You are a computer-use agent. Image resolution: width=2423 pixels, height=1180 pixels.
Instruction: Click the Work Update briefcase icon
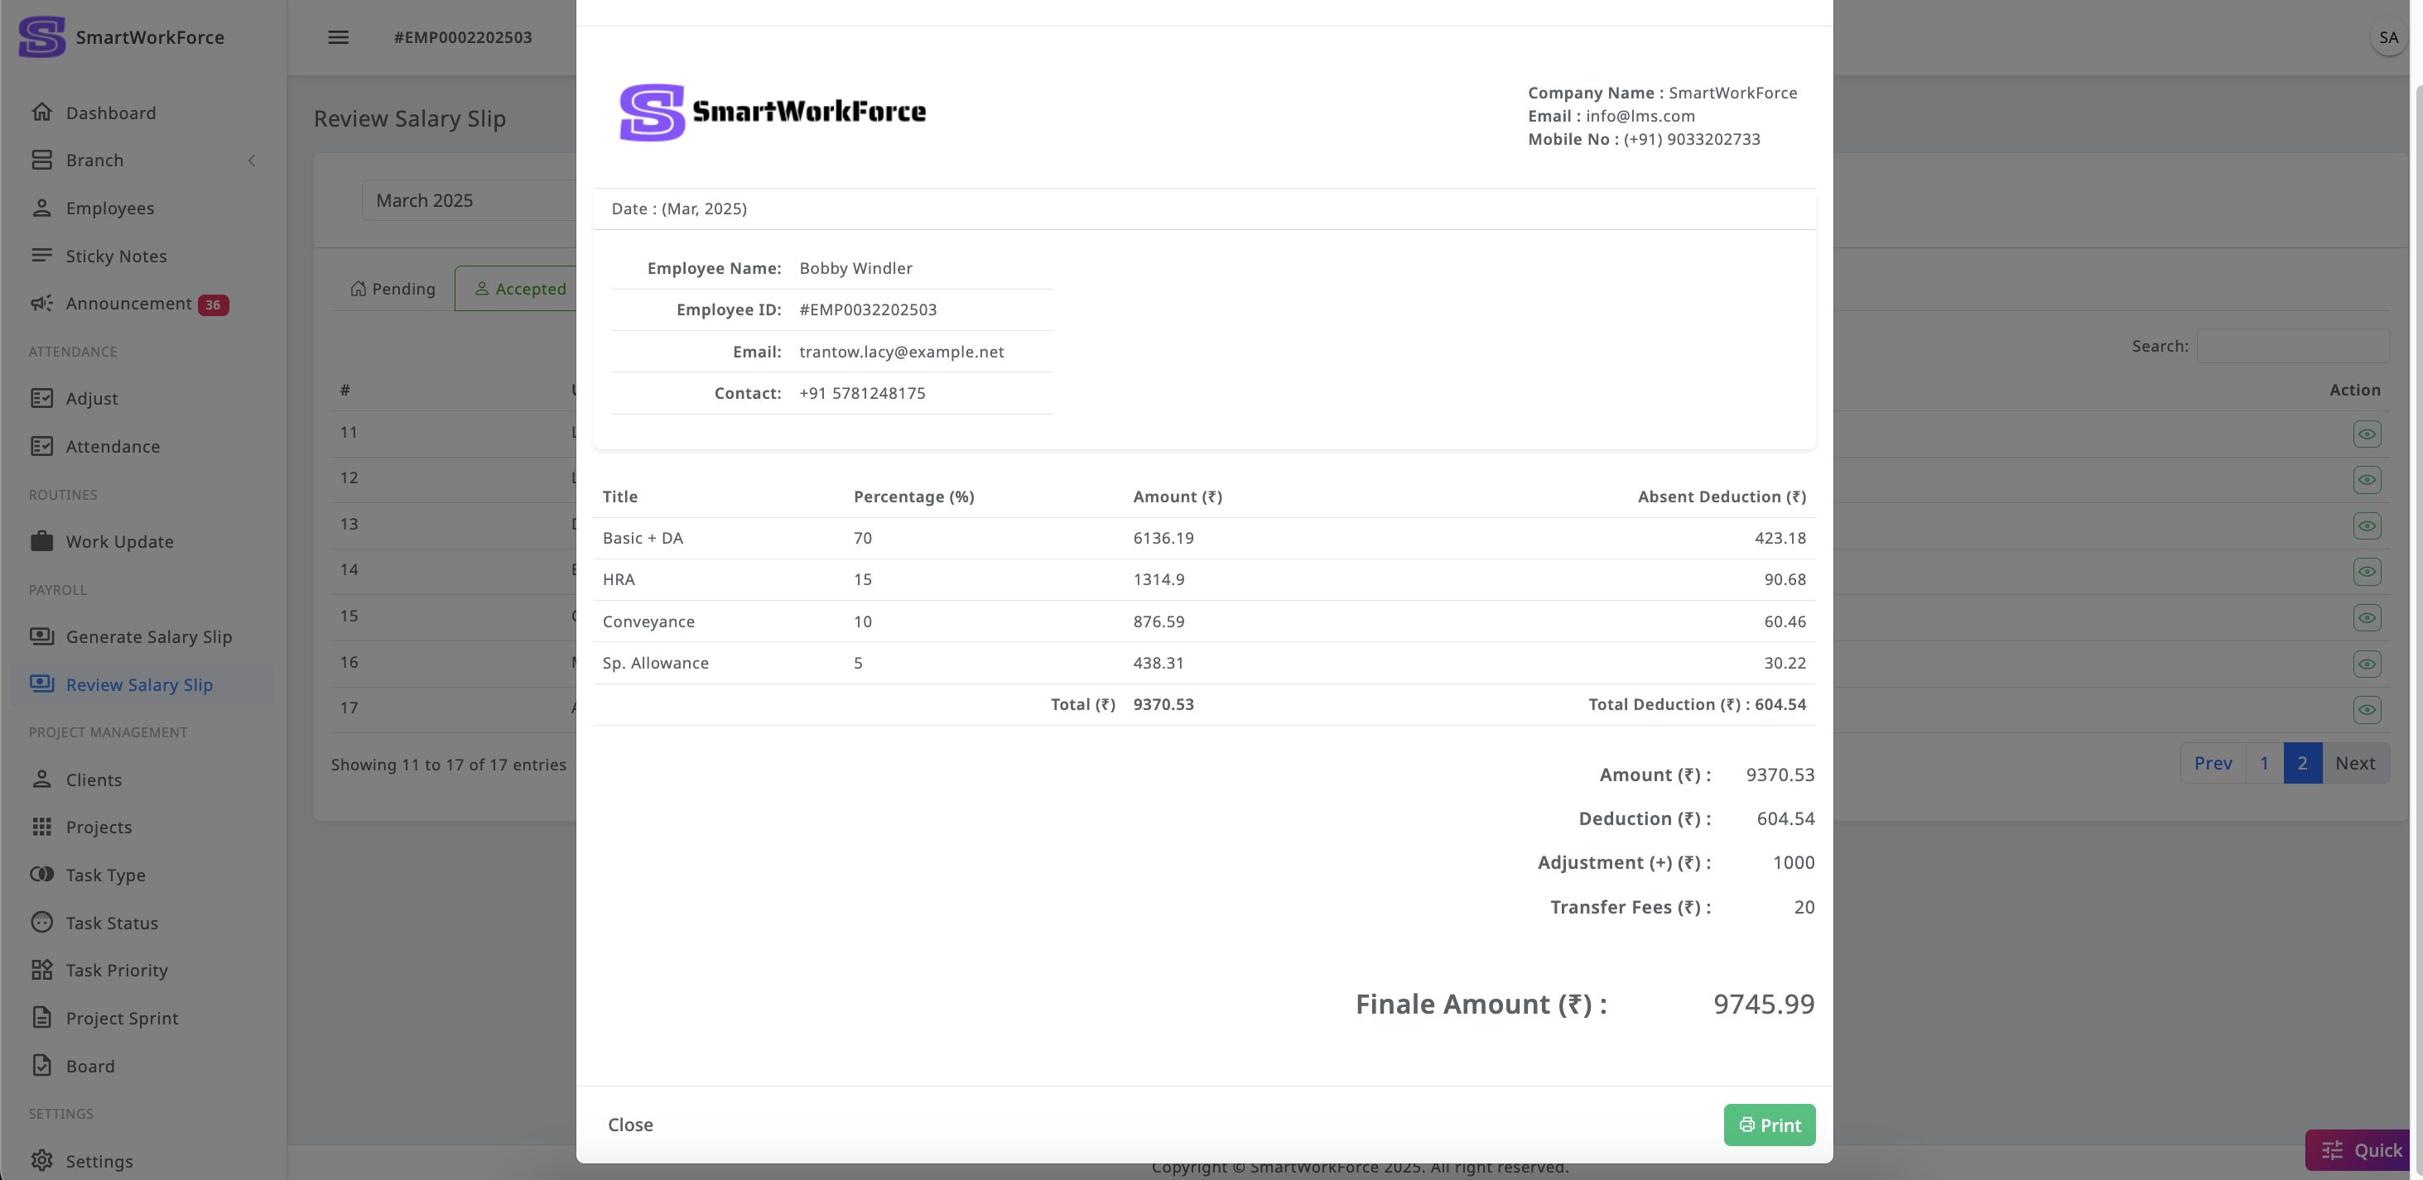tap(41, 541)
